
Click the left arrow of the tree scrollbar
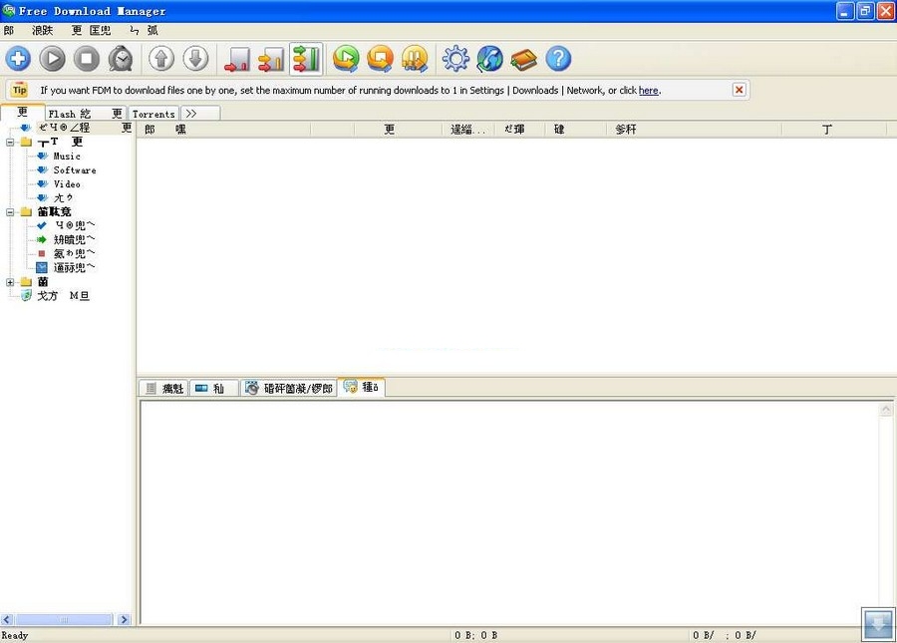pyautogui.click(x=7, y=619)
